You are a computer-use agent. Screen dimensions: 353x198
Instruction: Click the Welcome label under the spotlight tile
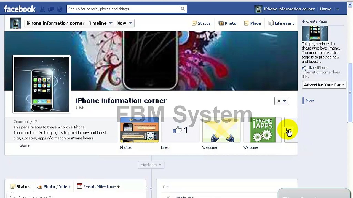point(210,147)
